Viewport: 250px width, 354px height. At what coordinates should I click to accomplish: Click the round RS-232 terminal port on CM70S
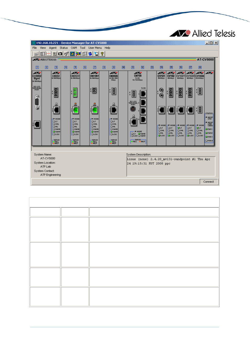coord(133,109)
